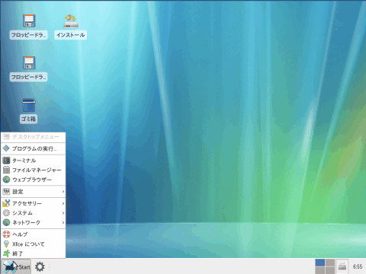This screenshot has height=274, width=366.
Task: Expand the システム submenu
Action: [34, 213]
